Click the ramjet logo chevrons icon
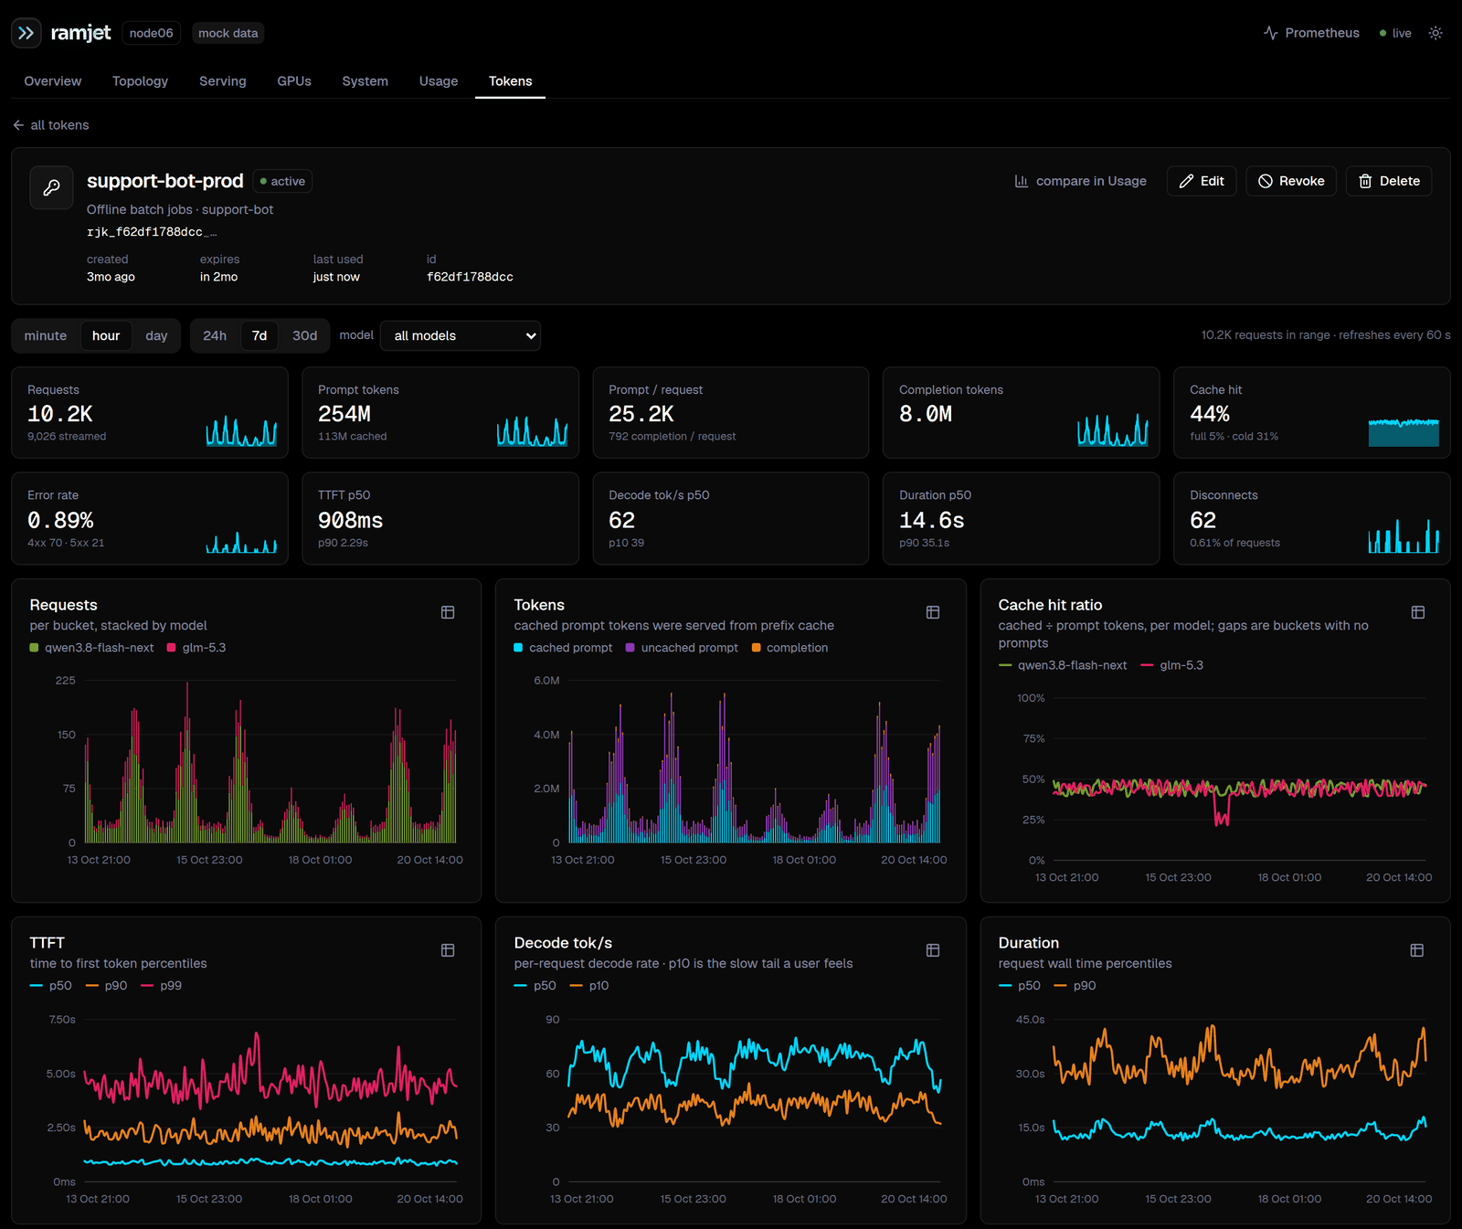The width and height of the screenshot is (1462, 1229). 26,33
